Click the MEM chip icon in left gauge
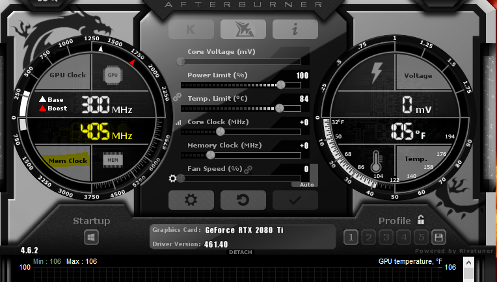Screen dimensions: 497x282 click(113, 160)
